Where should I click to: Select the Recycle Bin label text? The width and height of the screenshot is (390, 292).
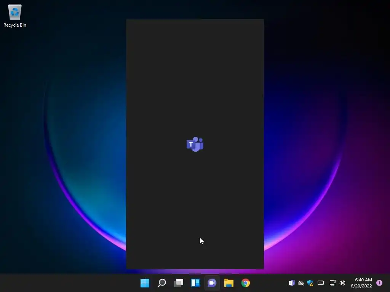15,25
